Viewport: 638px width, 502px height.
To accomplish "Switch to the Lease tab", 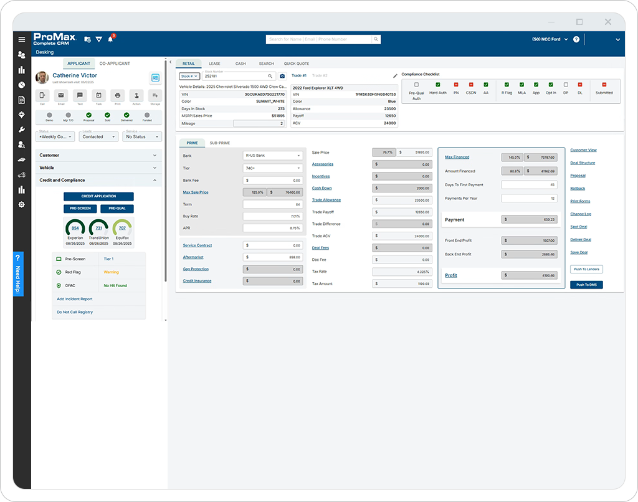I will (x=214, y=64).
